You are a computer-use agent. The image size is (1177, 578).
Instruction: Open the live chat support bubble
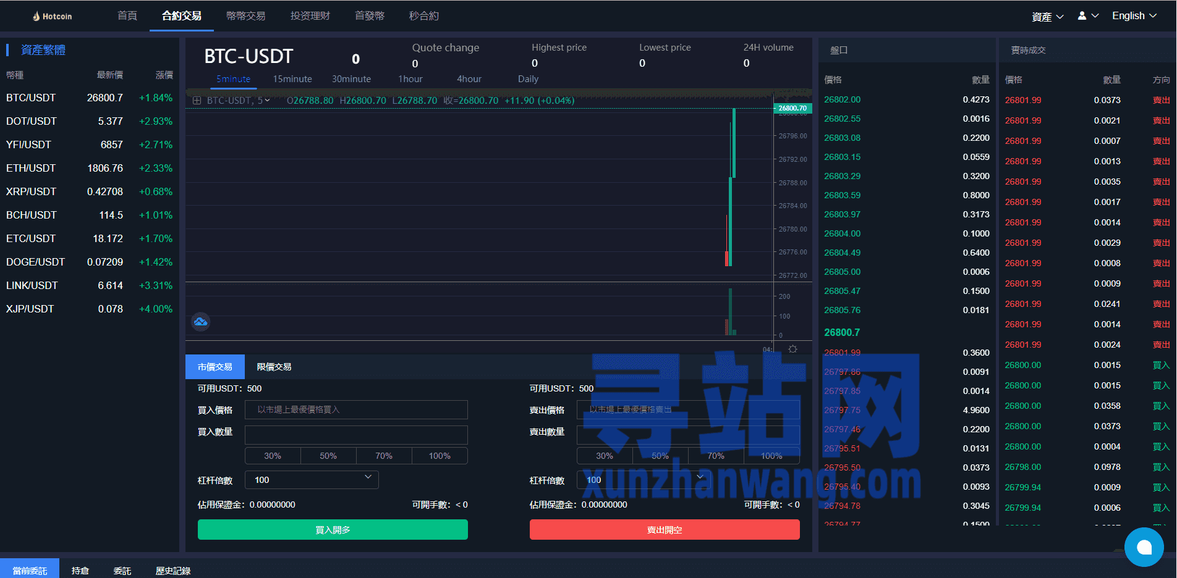[x=1144, y=547]
